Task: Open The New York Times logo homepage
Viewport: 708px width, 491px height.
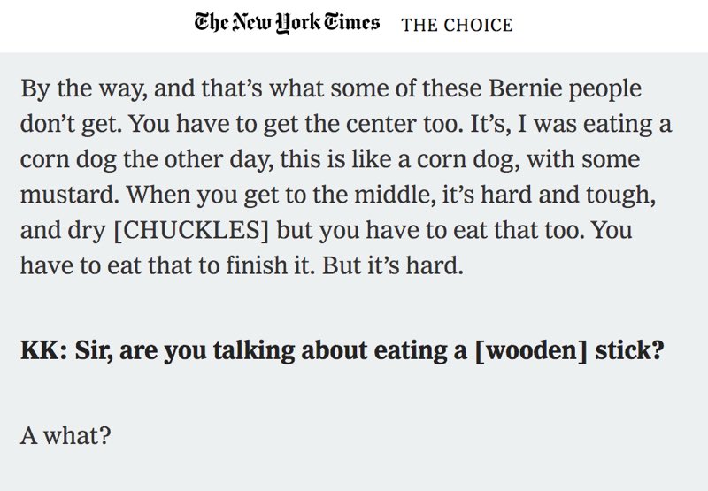Action: pos(287,23)
